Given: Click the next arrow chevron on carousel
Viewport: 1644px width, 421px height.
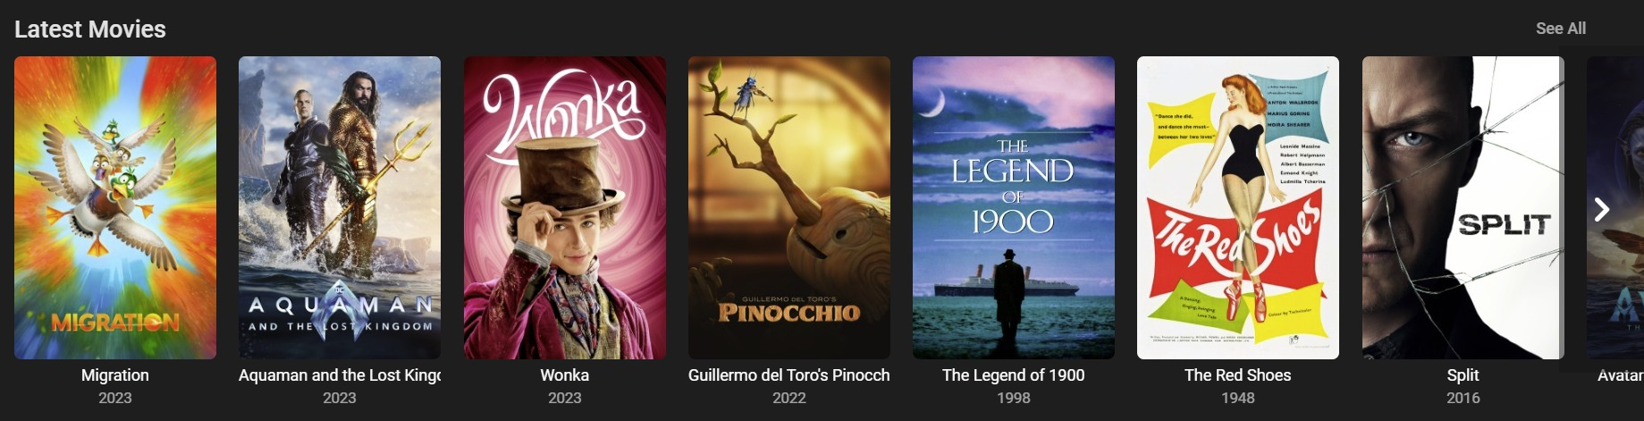Looking at the screenshot, I should point(1601,209).
